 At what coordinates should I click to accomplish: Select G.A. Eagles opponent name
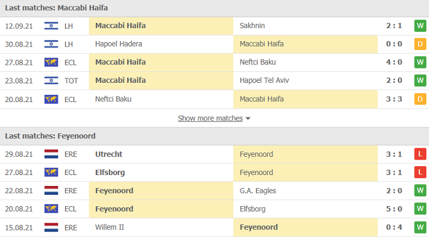tap(258, 190)
